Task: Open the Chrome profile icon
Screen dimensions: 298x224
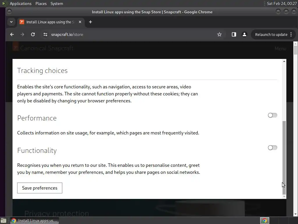Action: tap(244, 34)
